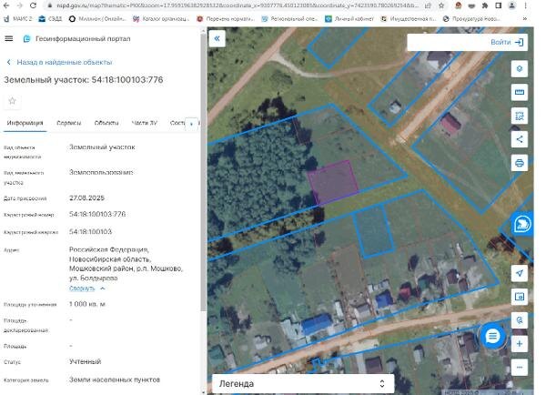Share the current map view

pos(520,139)
